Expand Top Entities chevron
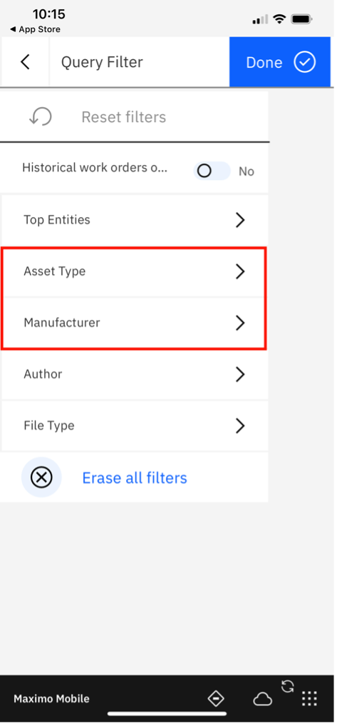The width and height of the screenshot is (337, 724). click(239, 220)
